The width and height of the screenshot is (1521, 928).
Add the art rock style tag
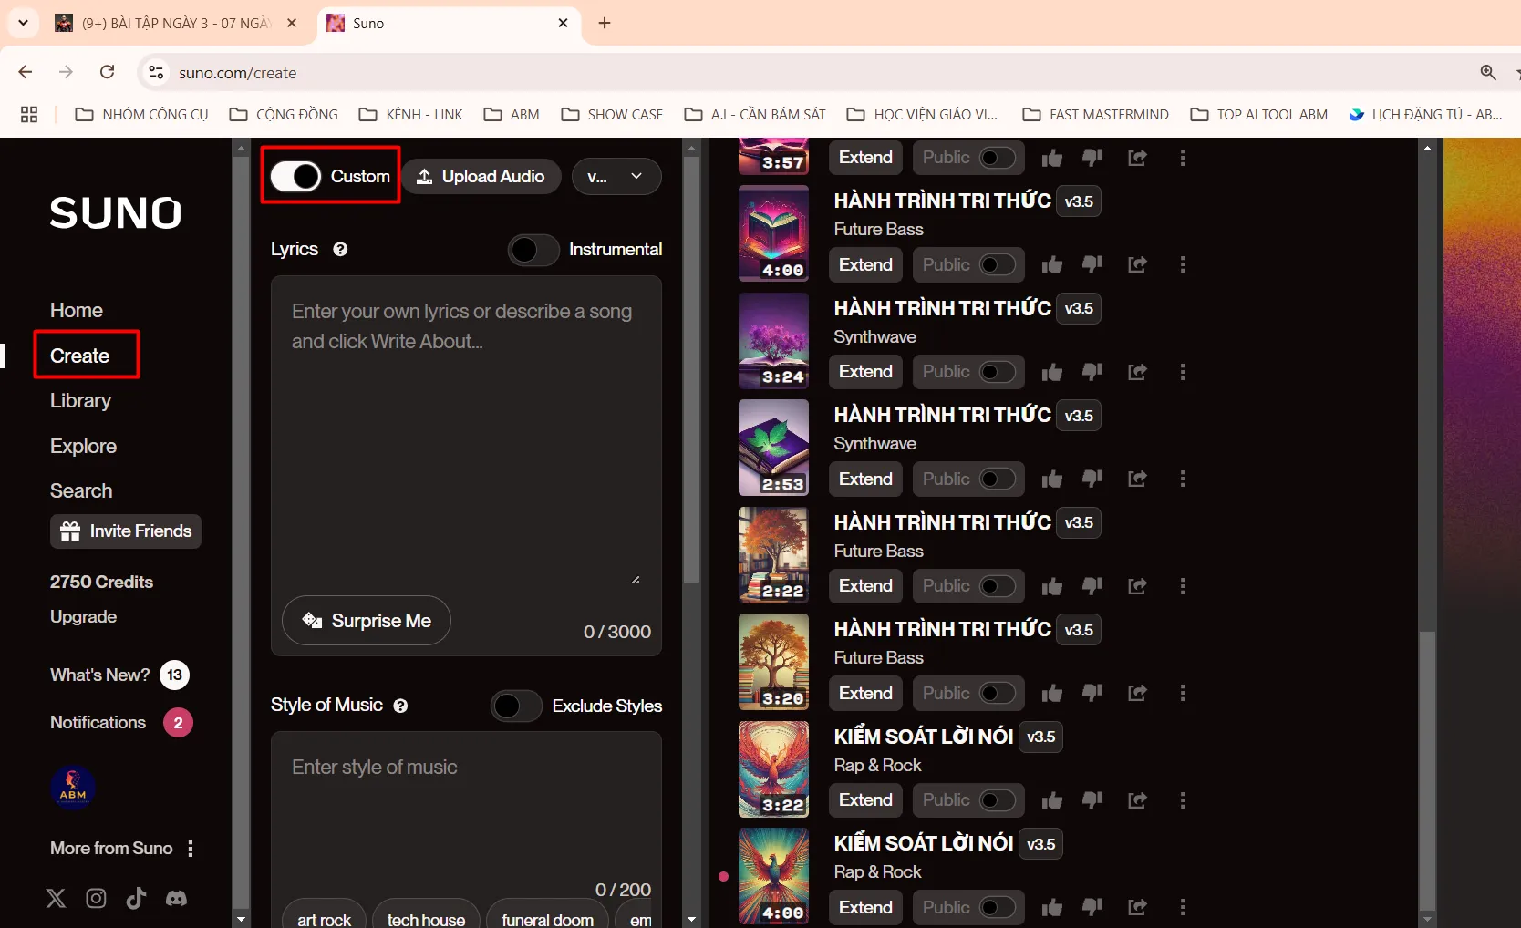pos(324,917)
